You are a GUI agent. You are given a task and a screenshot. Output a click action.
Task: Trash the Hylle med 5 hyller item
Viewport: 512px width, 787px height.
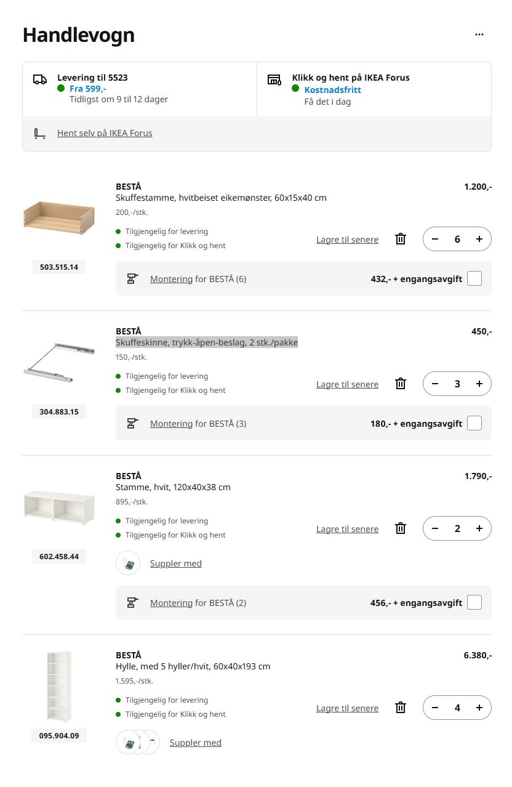401,708
